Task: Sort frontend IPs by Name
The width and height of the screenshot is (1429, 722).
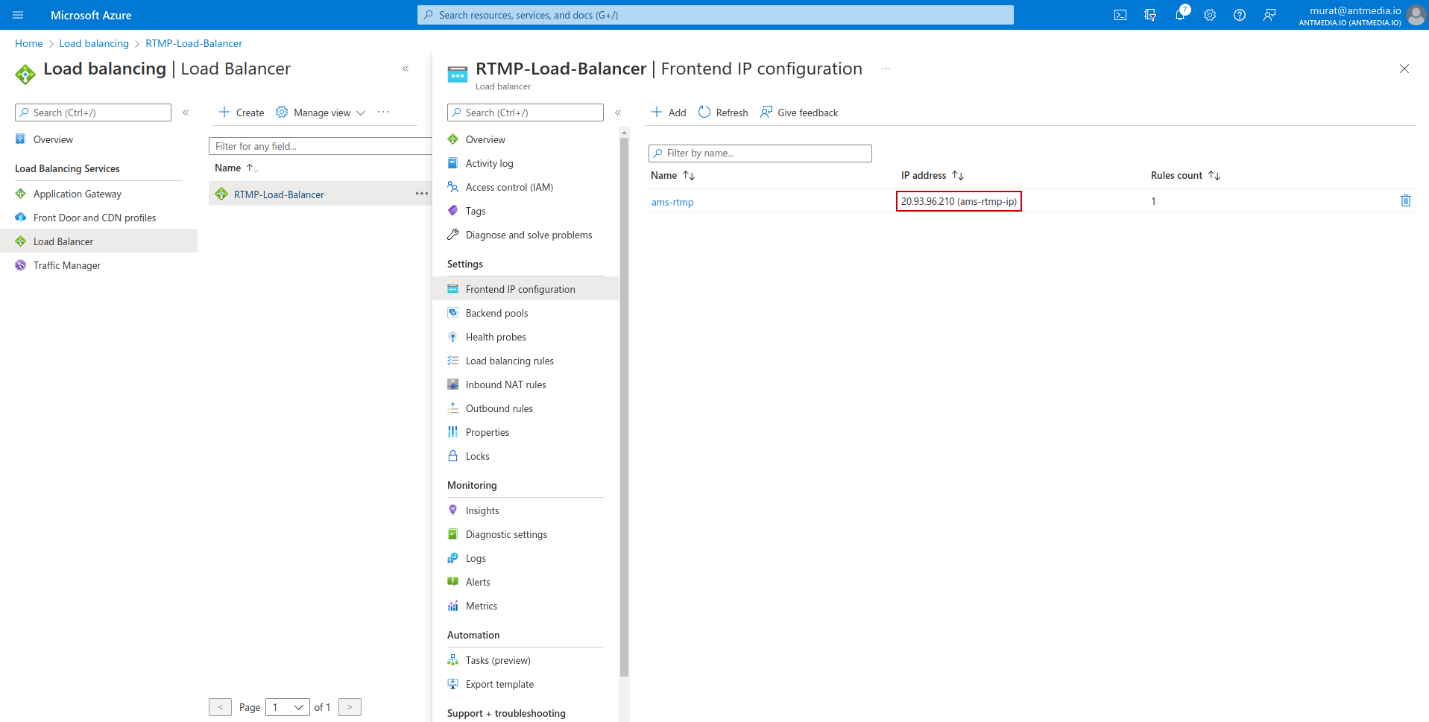Action: tap(673, 175)
